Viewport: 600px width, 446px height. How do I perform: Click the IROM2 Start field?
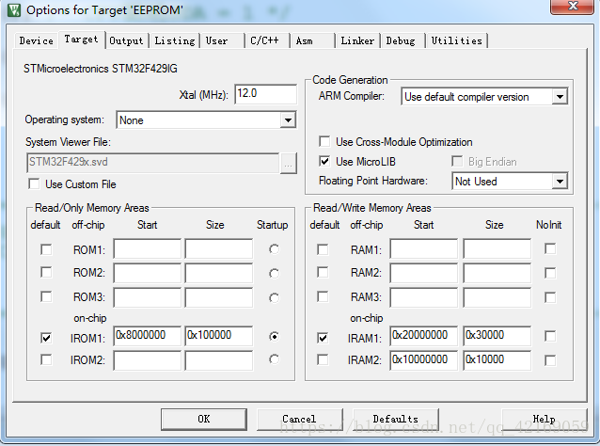pos(147,360)
